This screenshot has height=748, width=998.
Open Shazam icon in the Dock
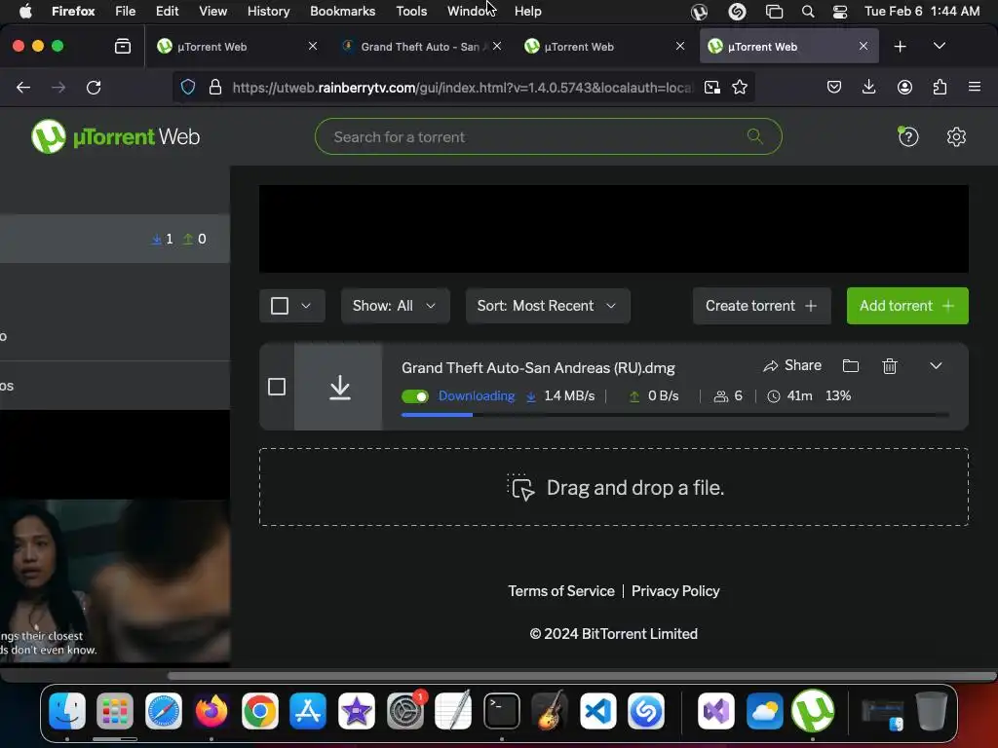[645, 710]
